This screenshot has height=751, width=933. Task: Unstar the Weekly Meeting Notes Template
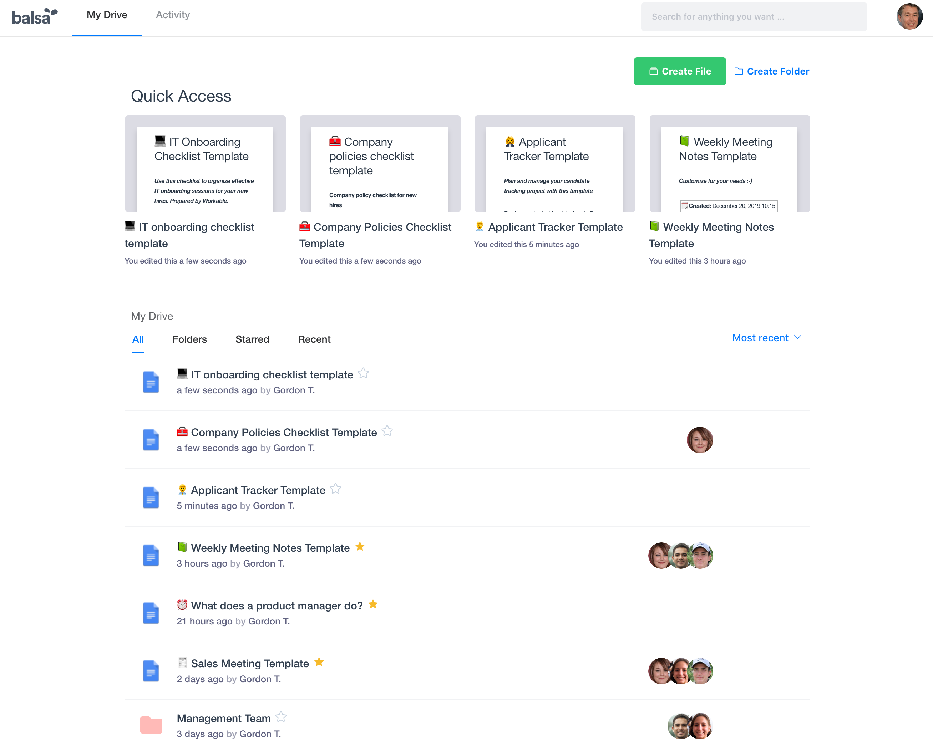[x=360, y=547]
